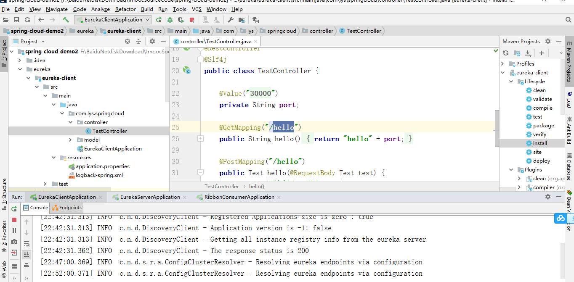Select the Maven package lifecycle goal
Image resolution: width=574 pixels, height=282 pixels.
540,126
